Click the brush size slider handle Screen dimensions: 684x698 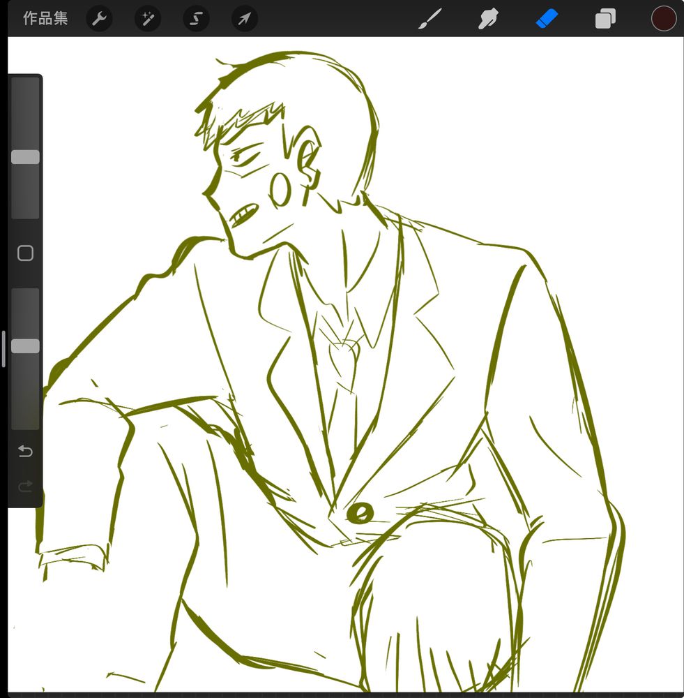click(x=25, y=157)
